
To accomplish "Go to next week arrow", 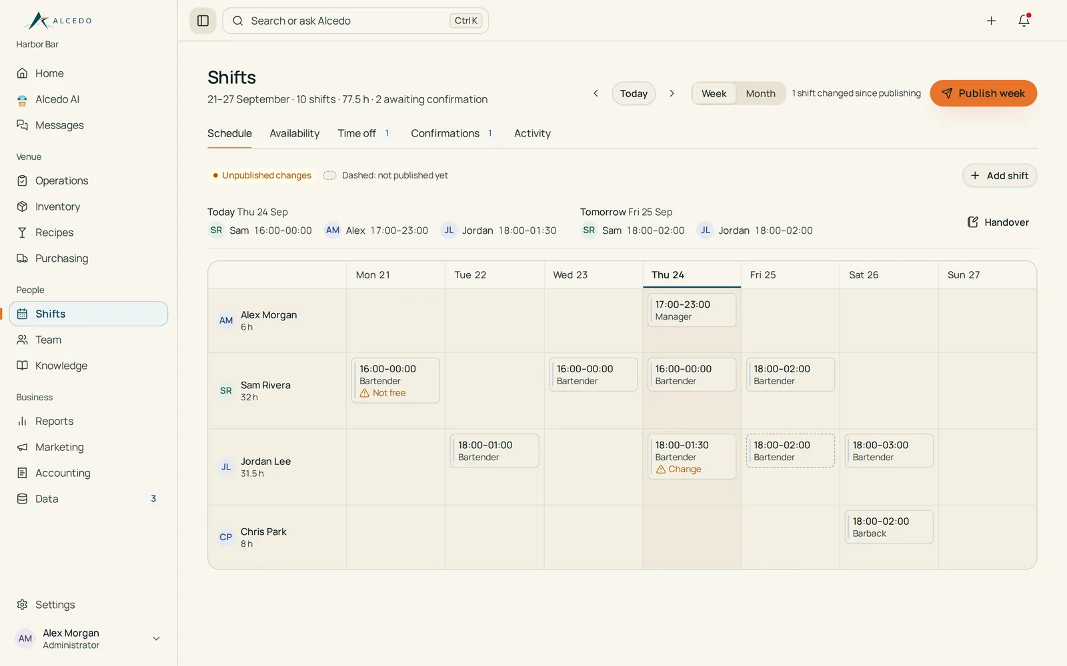I will point(672,93).
